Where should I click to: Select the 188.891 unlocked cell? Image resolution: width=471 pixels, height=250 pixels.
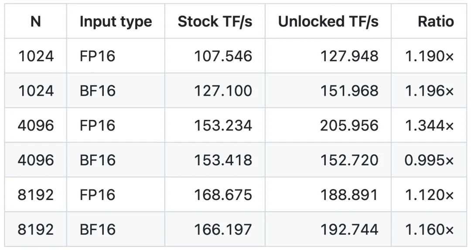[349, 195]
